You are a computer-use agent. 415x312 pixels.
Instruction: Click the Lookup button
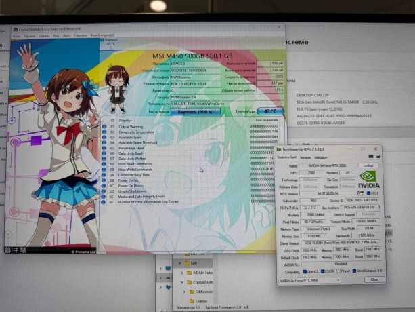[368, 165]
